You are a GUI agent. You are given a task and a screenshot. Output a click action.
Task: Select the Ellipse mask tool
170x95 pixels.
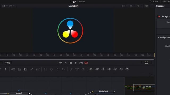[x=52, y=69]
